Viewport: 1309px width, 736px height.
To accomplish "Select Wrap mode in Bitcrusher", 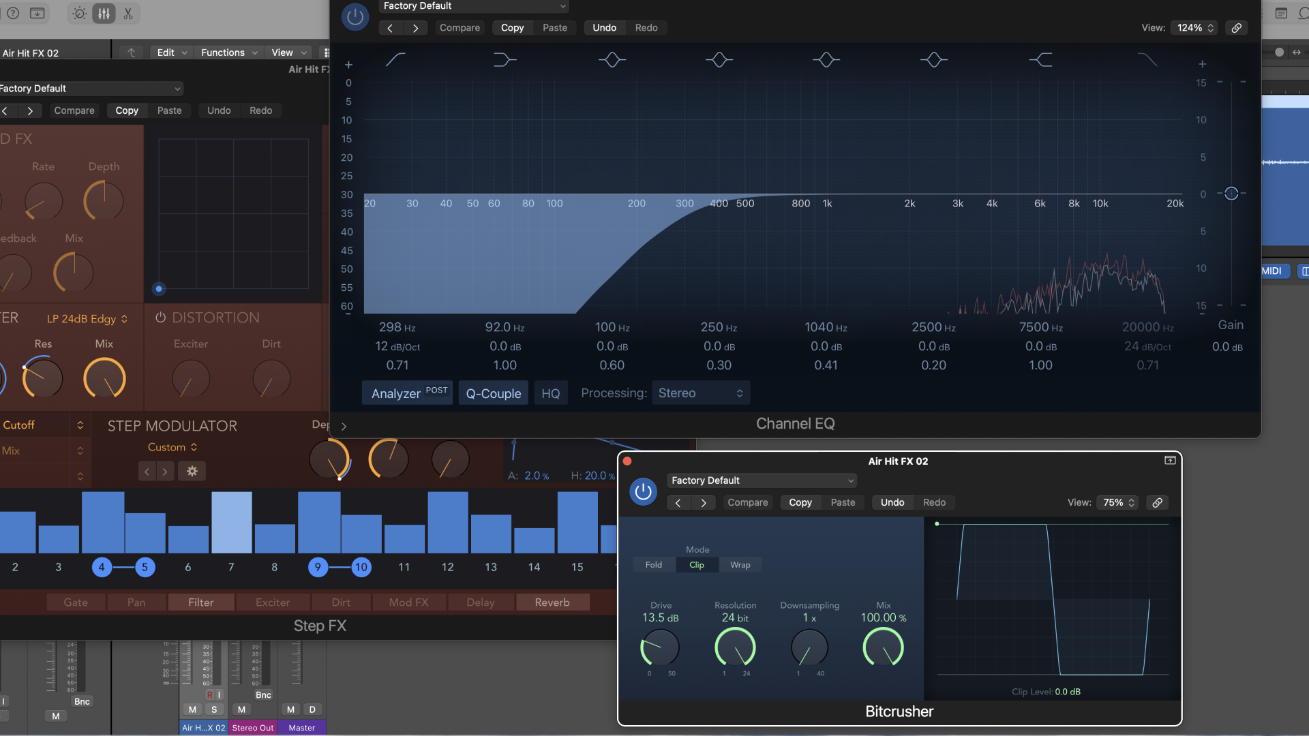I will coord(740,564).
